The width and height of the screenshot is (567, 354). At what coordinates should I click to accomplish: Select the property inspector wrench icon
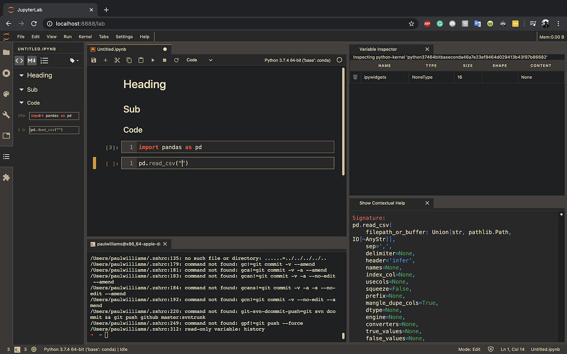point(6,115)
